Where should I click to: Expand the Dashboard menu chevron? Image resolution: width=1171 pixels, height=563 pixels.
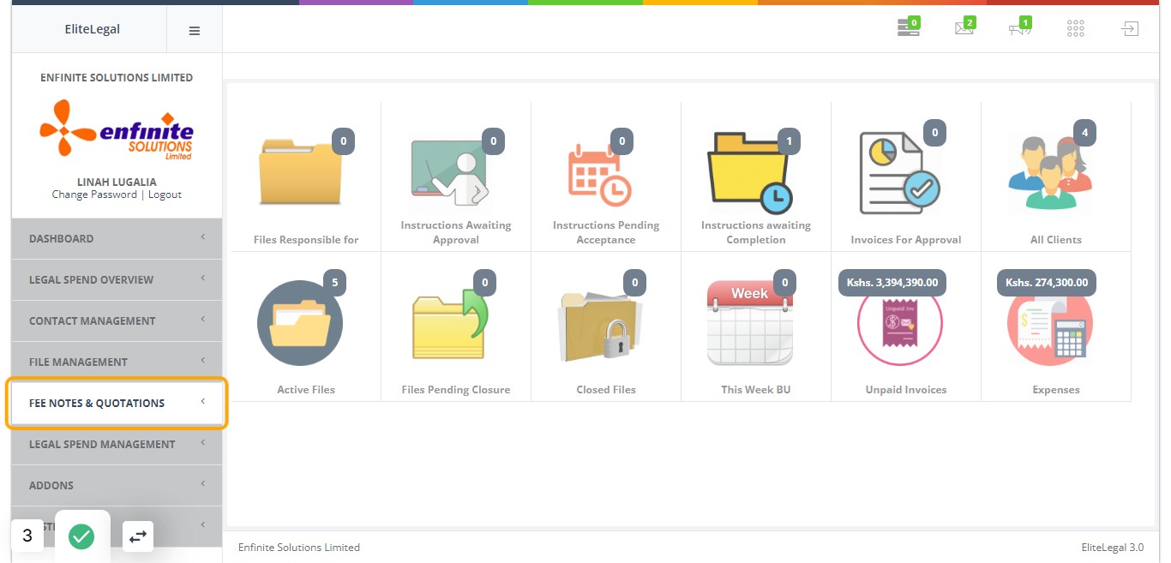tap(203, 237)
